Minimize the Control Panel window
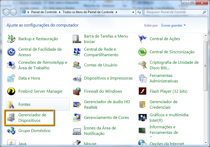Screen dimensions: 210x147 pos(185,3)
